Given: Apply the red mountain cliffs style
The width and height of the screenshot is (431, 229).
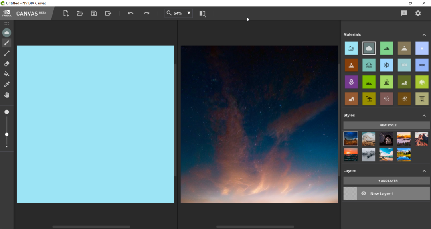Looking at the screenshot, I should (x=421, y=138).
